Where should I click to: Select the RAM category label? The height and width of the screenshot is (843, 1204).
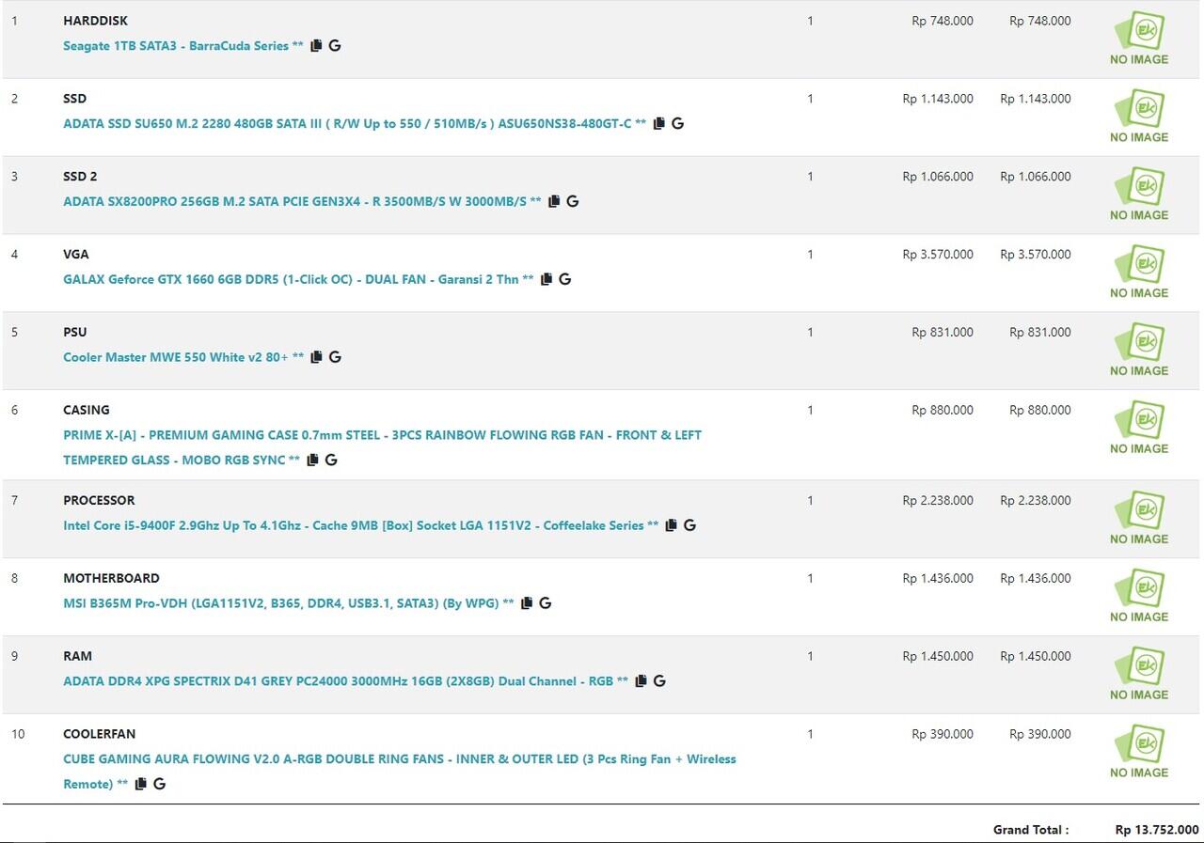coord(77,657)
